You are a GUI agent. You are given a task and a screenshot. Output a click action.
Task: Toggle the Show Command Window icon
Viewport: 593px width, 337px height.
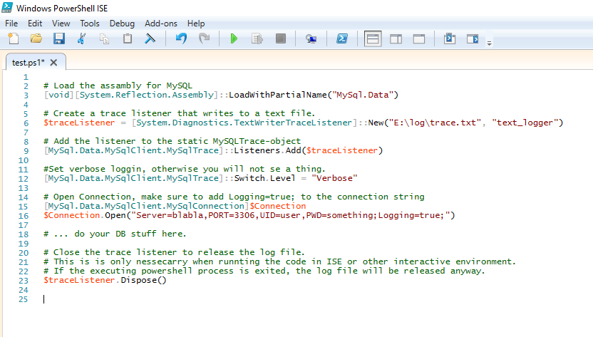click(450, 38)
